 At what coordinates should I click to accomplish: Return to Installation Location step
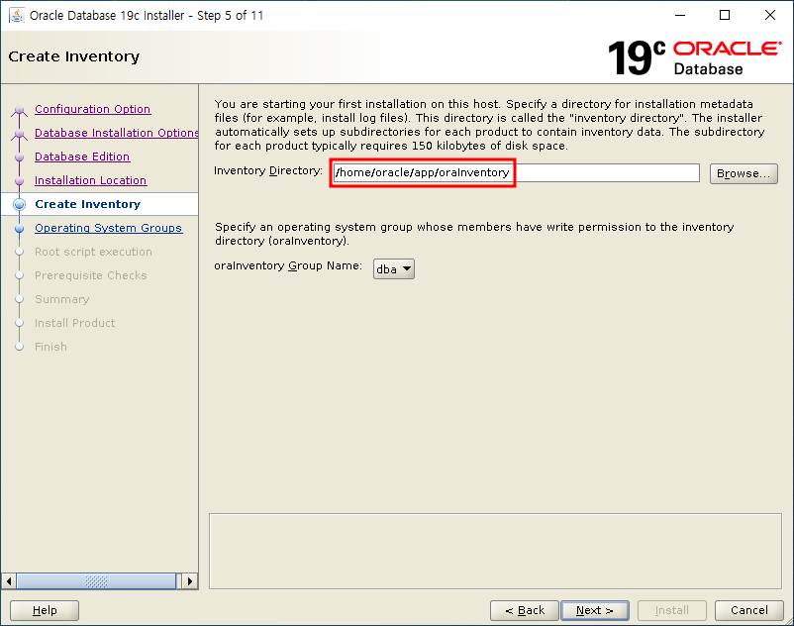[91, 180]
